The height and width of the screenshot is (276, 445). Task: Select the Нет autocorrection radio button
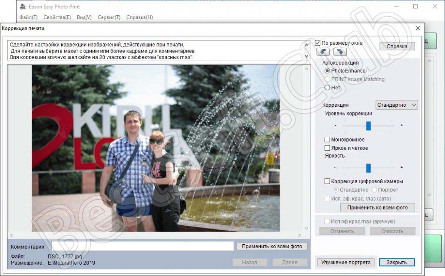click(327, 88)
